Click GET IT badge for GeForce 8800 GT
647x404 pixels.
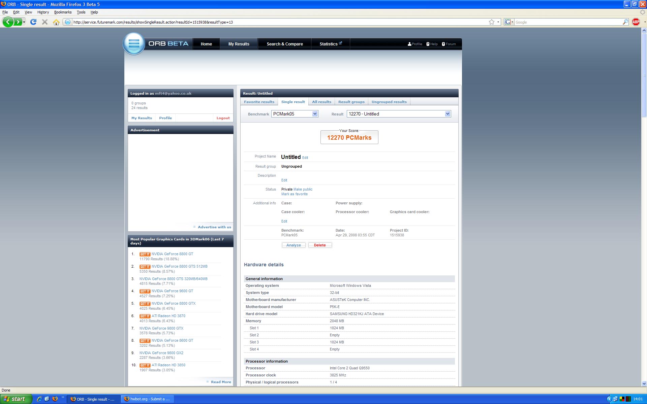tap(145, 254)
